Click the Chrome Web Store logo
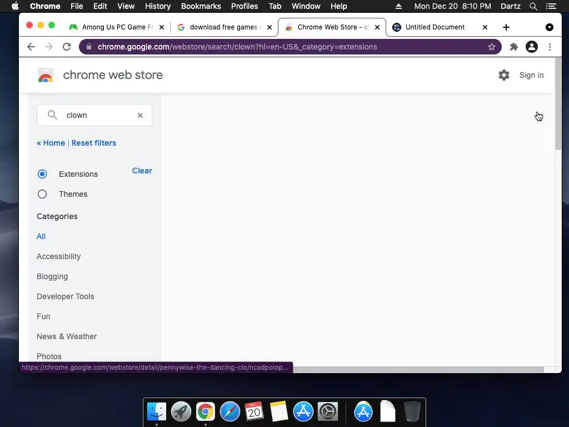The image size is (569, 427). click(46, 75)
